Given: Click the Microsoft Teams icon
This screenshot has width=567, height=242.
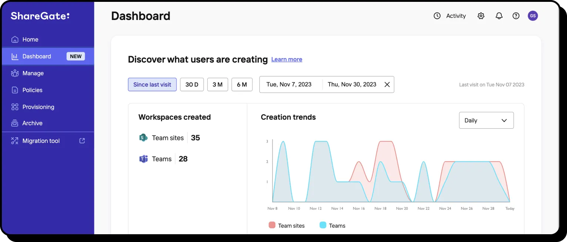Looking at the screenshot, I should pyautogui.click(x=143, y=159).
